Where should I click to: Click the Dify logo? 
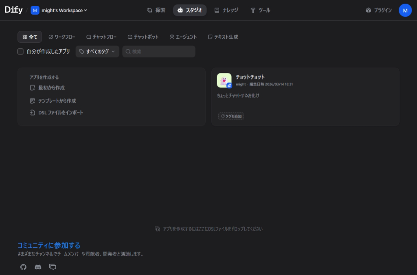pos(13,10)
